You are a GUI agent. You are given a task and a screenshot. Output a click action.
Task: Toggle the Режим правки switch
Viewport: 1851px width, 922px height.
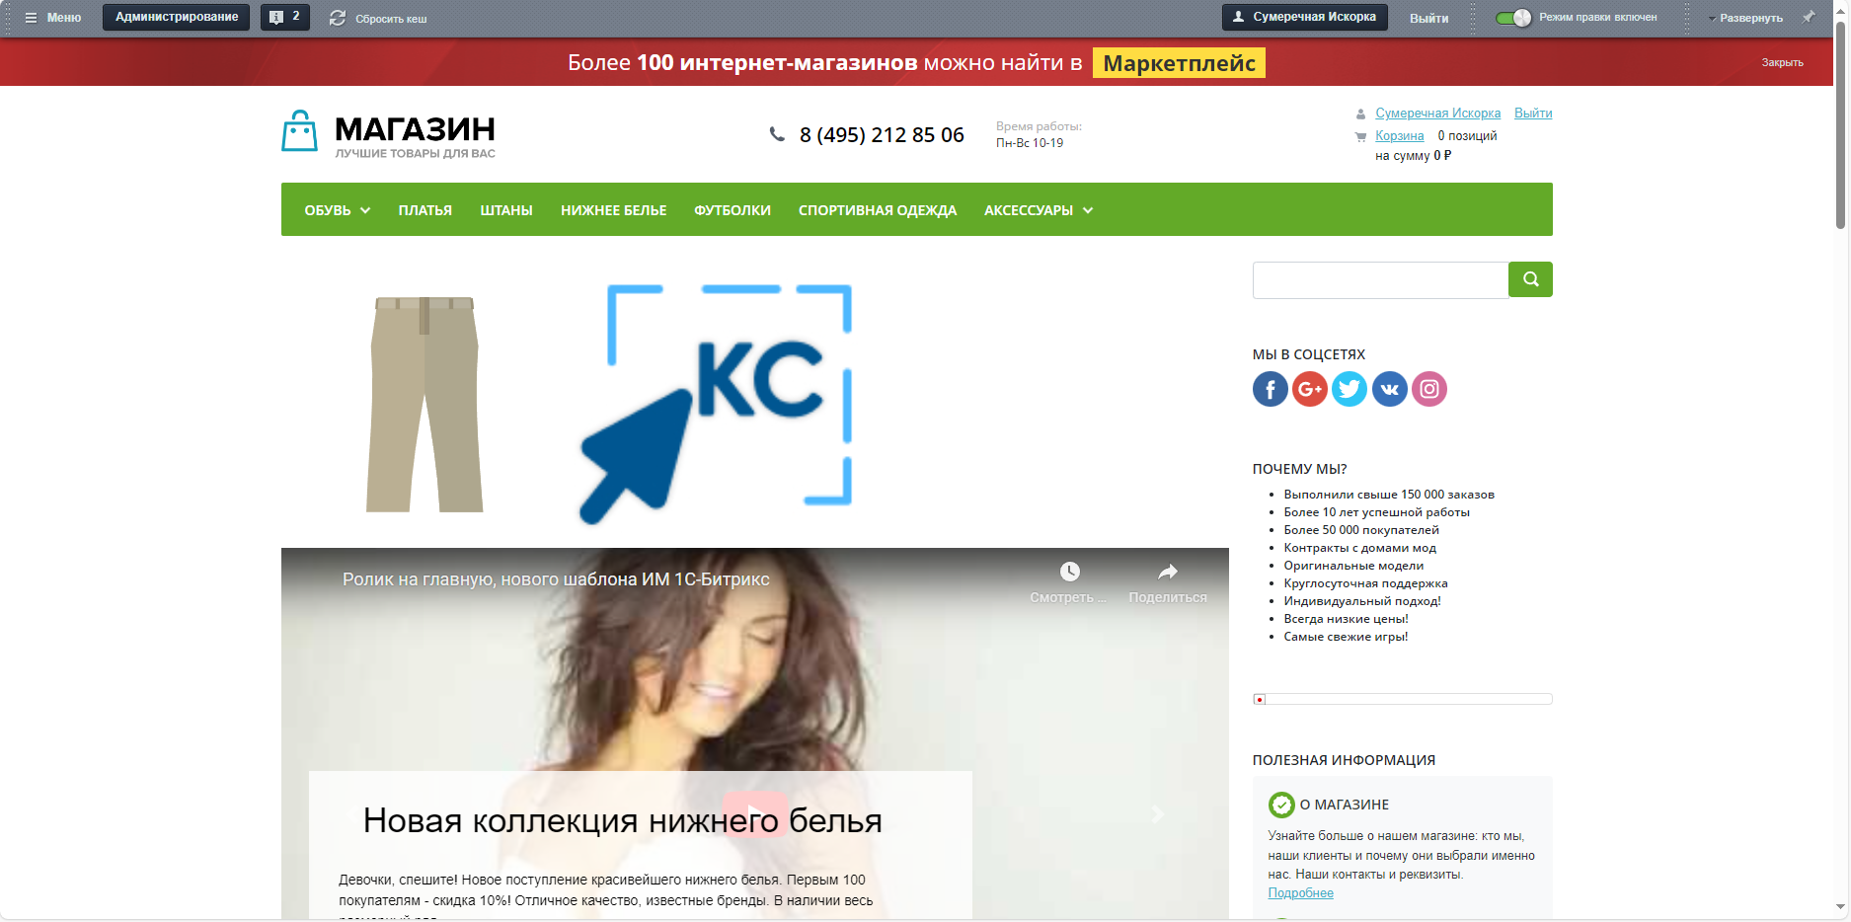click(1512, 18)
